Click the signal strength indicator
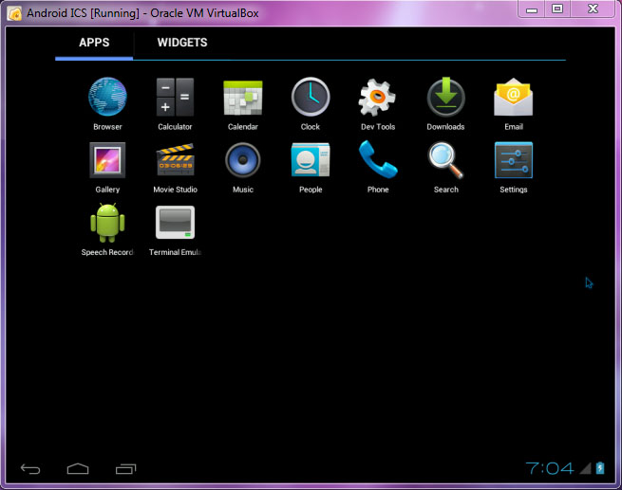Viewport: 622px width, 490px height. (x=586, y=468)
